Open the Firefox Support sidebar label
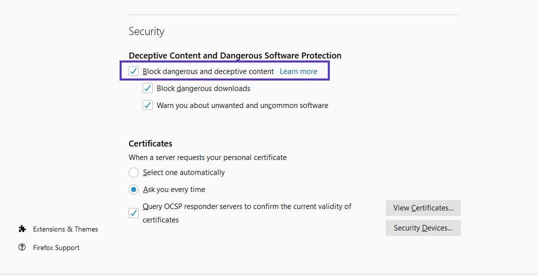The height and width of the screenshot is (275, 538). [x=56, y=247]
